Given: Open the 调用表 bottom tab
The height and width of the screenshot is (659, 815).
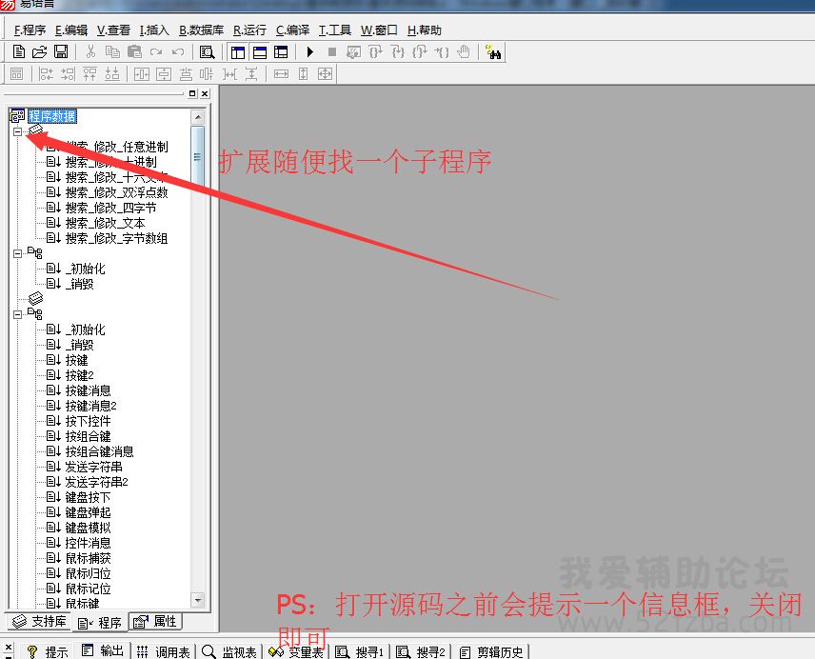Looking at the screenshot, I should point(163,651).
